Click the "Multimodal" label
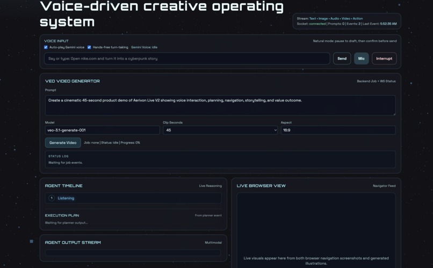Viewport: 433px width, 268px height. coord(213,243)
